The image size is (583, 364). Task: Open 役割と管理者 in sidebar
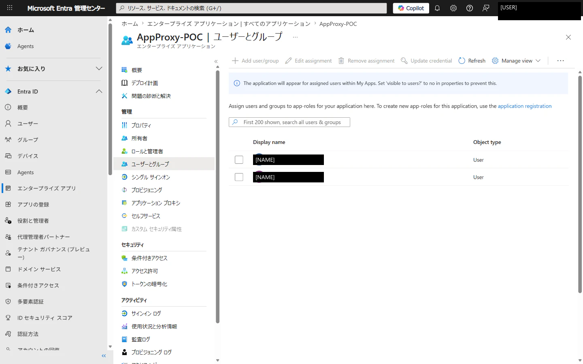click(33, 221)
